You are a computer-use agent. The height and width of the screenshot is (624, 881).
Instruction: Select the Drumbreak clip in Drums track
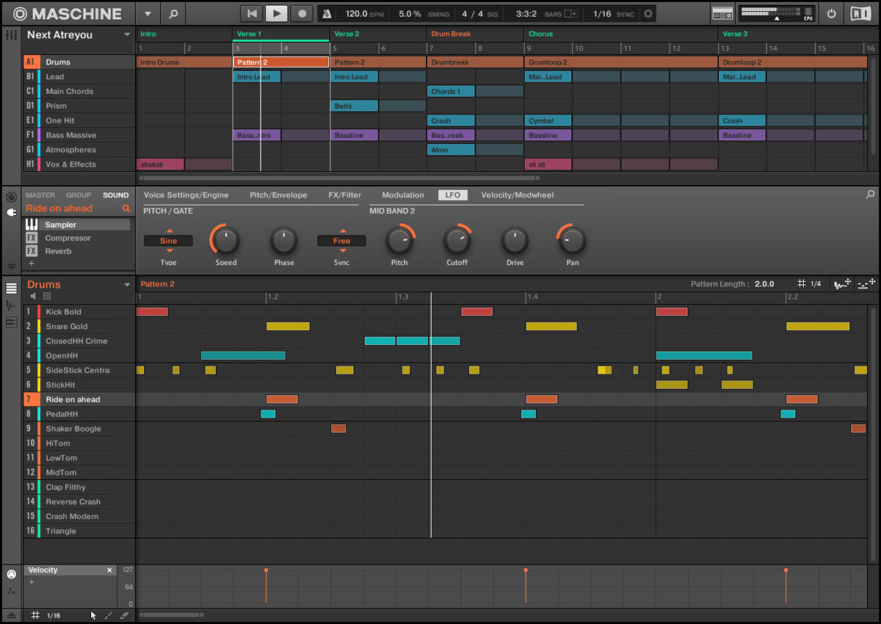click(474, 62)
